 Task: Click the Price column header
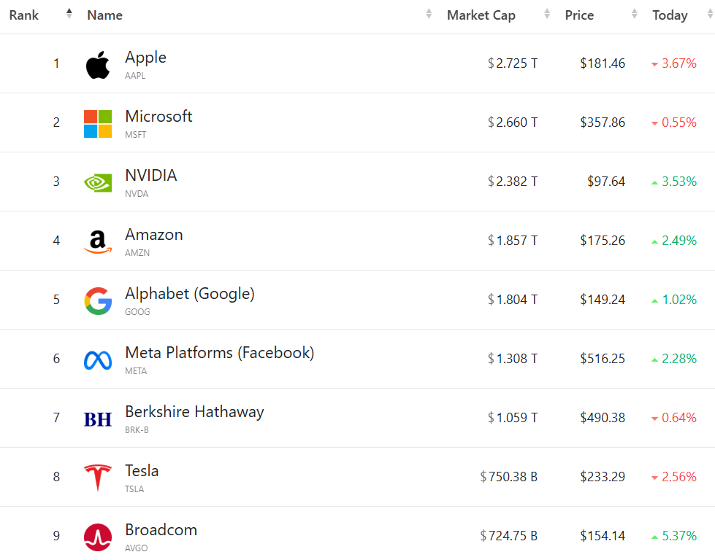click(579, 15)
